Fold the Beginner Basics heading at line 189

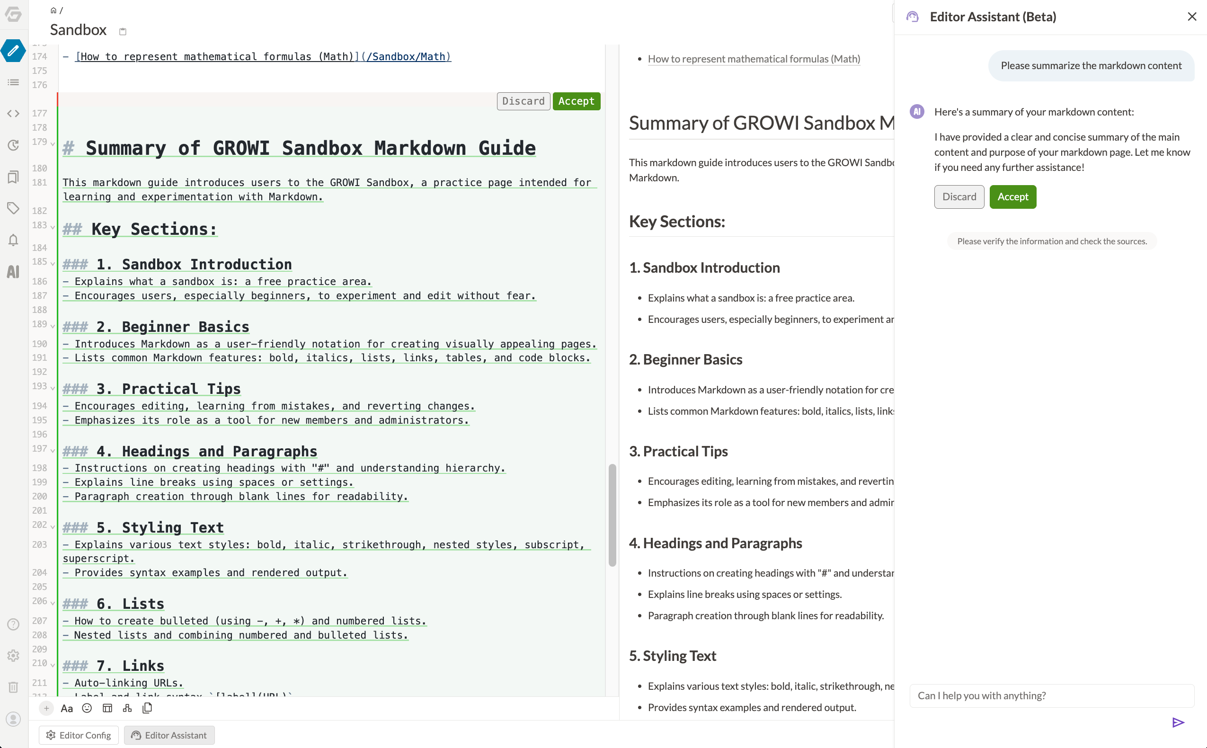point(53,326)
